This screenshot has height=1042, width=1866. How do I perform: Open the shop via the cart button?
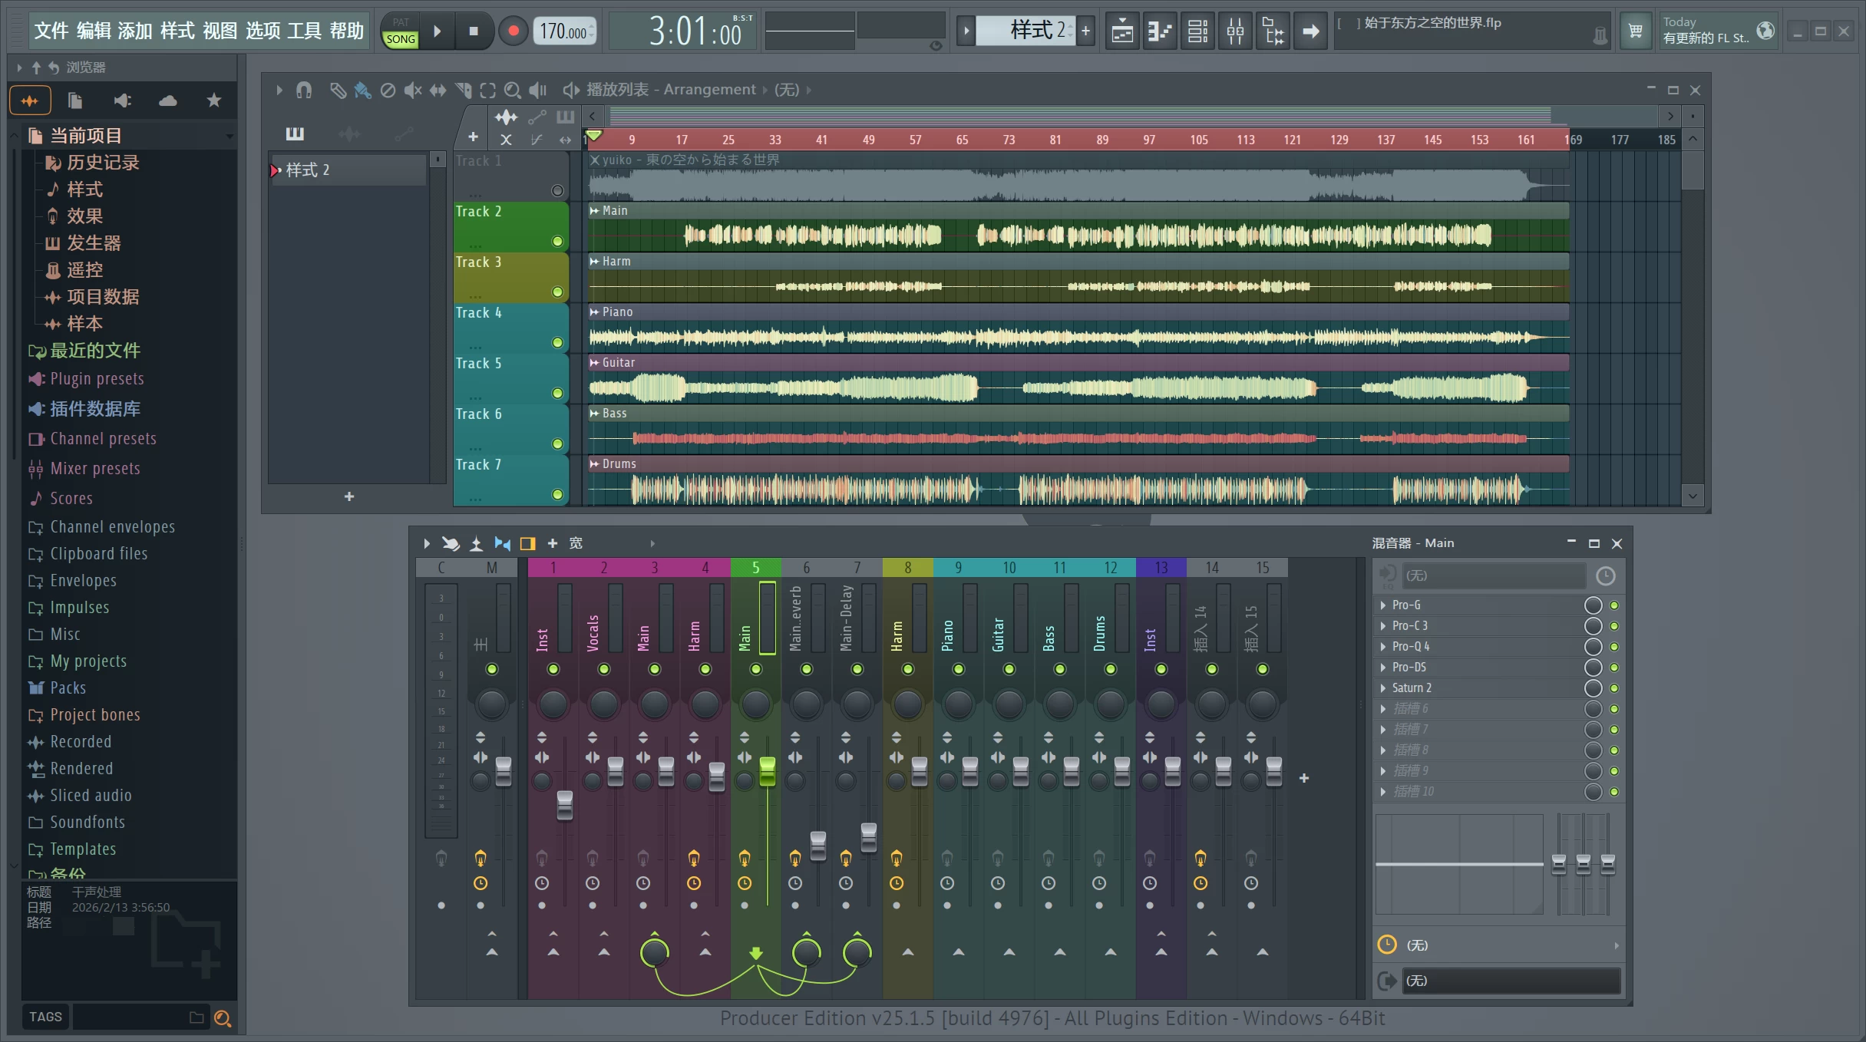pyautogui.click(x=1636, y=31)
